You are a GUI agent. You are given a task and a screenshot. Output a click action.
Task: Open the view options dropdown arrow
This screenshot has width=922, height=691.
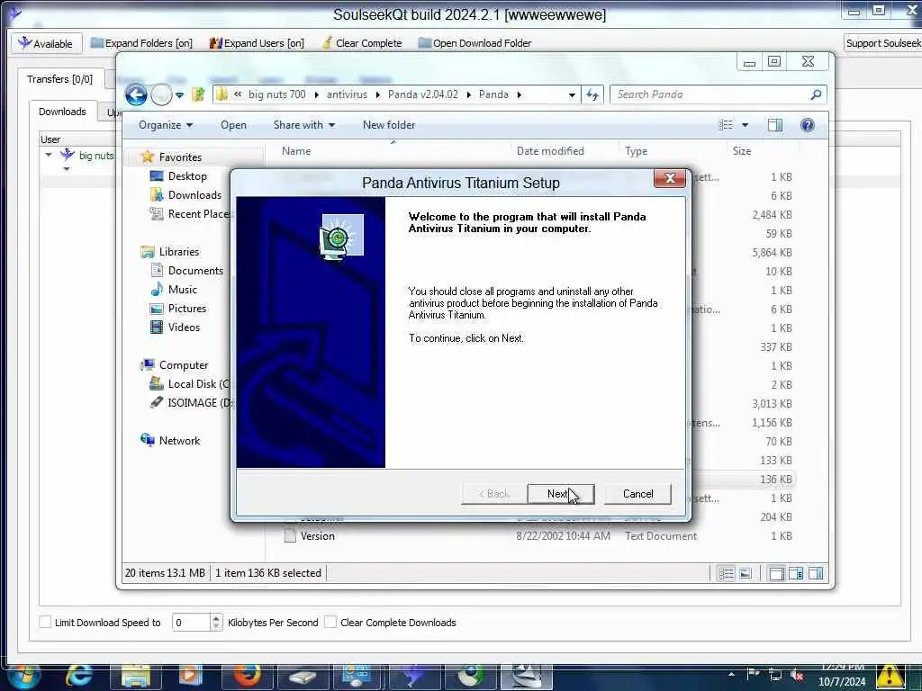745,125
